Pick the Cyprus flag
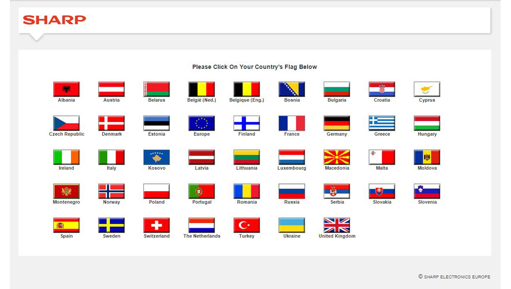The image size is (511, 289). pyautogui.click(x=427, y=89)
